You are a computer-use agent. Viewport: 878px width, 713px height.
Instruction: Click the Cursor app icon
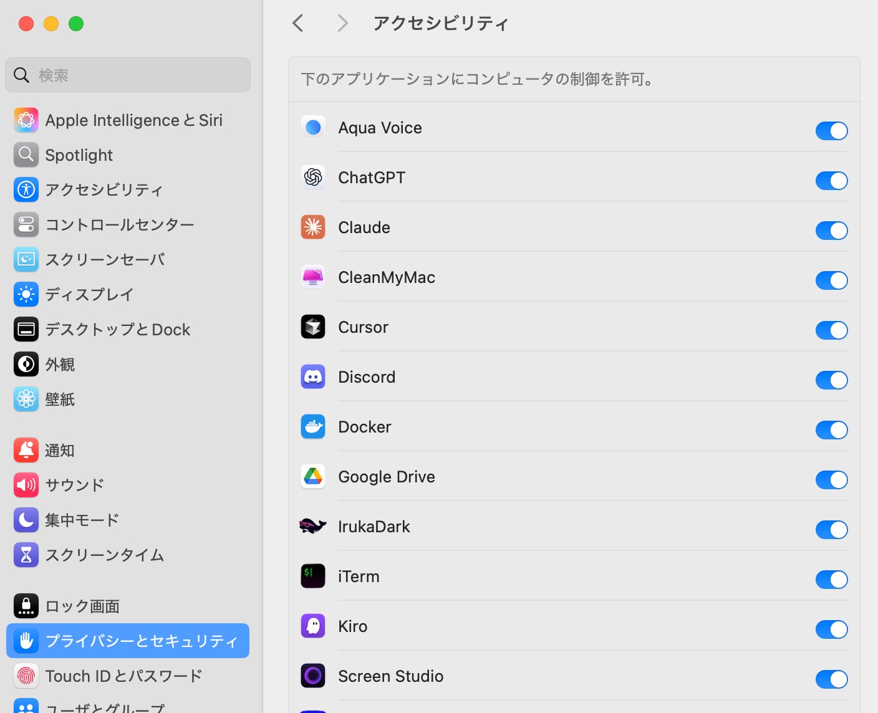(313, 327)
